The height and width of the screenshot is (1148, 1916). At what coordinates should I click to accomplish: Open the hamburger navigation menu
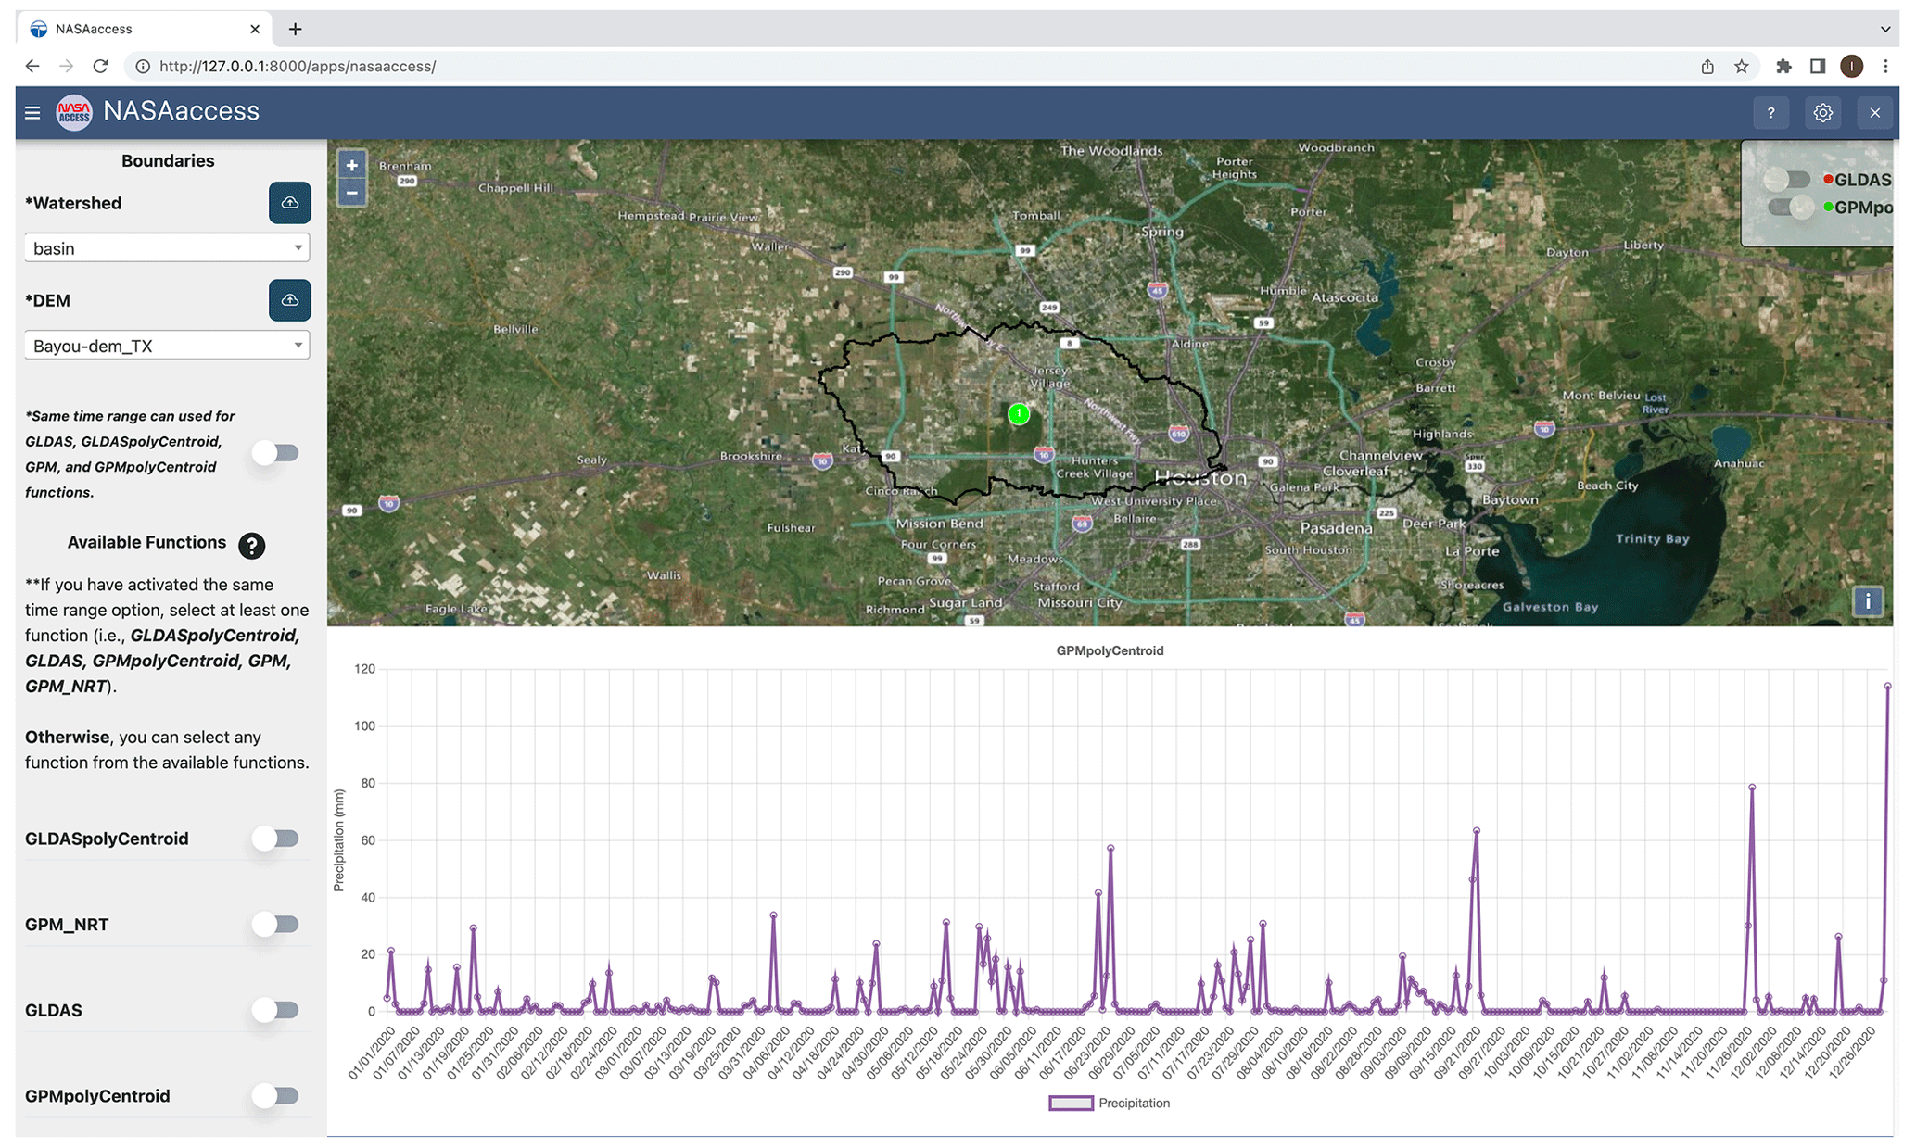pos(32,113)
